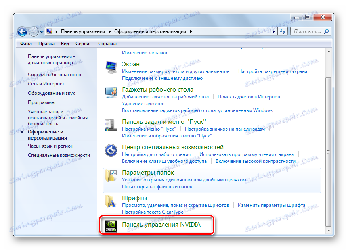348x250 pixels.
Task: Open the Правка menu
Action: pos(46,44)
